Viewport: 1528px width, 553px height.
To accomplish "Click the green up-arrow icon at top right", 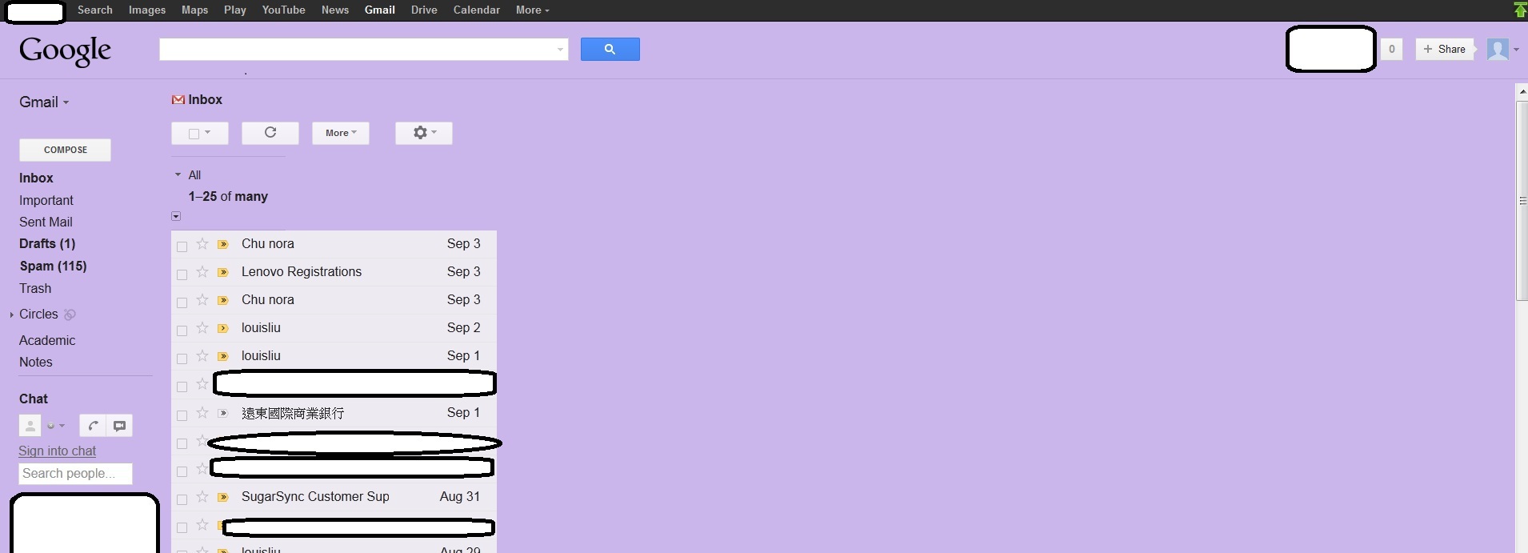I will click(x=1520, y=10).
